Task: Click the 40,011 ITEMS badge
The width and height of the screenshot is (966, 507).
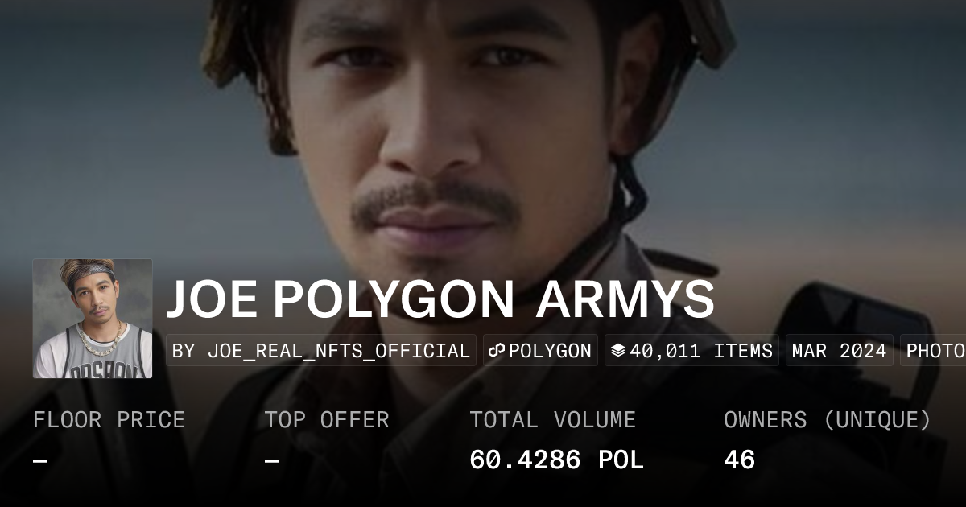Action: [691, 351]
